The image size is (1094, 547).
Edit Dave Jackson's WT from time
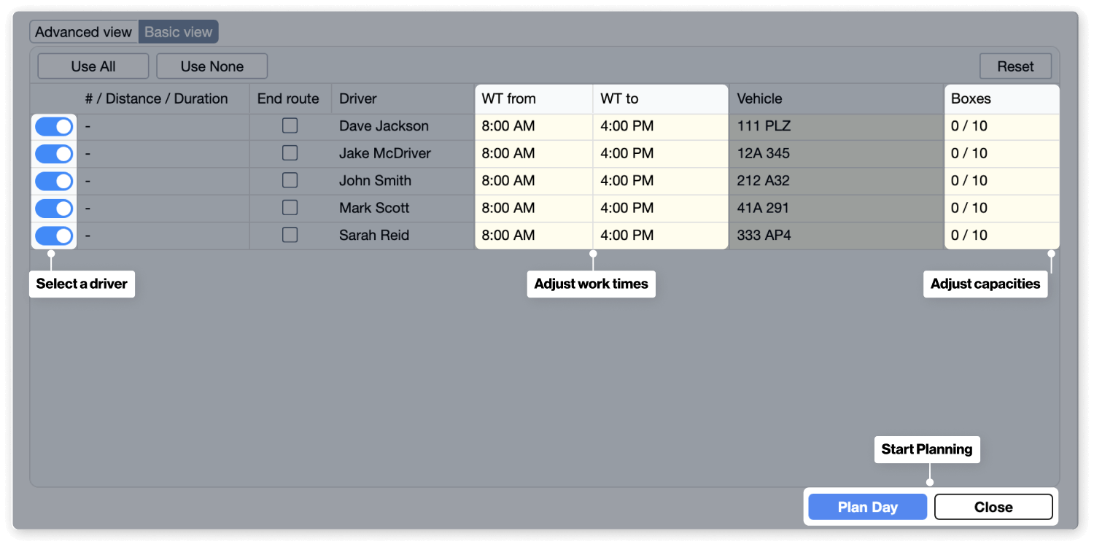532,126
